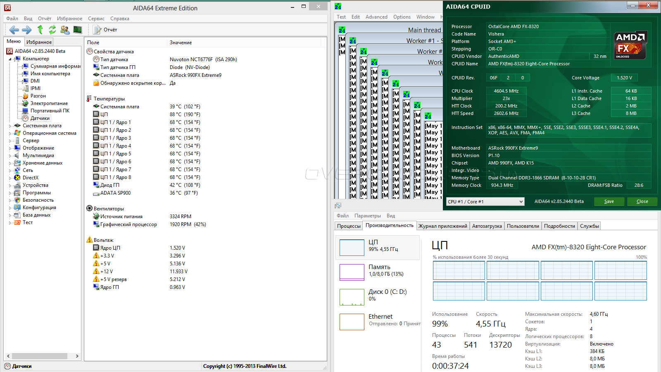Click the left panel horizontal scrollbar thumb
This screenshot has width=661, height=372.
coord(40,356)
